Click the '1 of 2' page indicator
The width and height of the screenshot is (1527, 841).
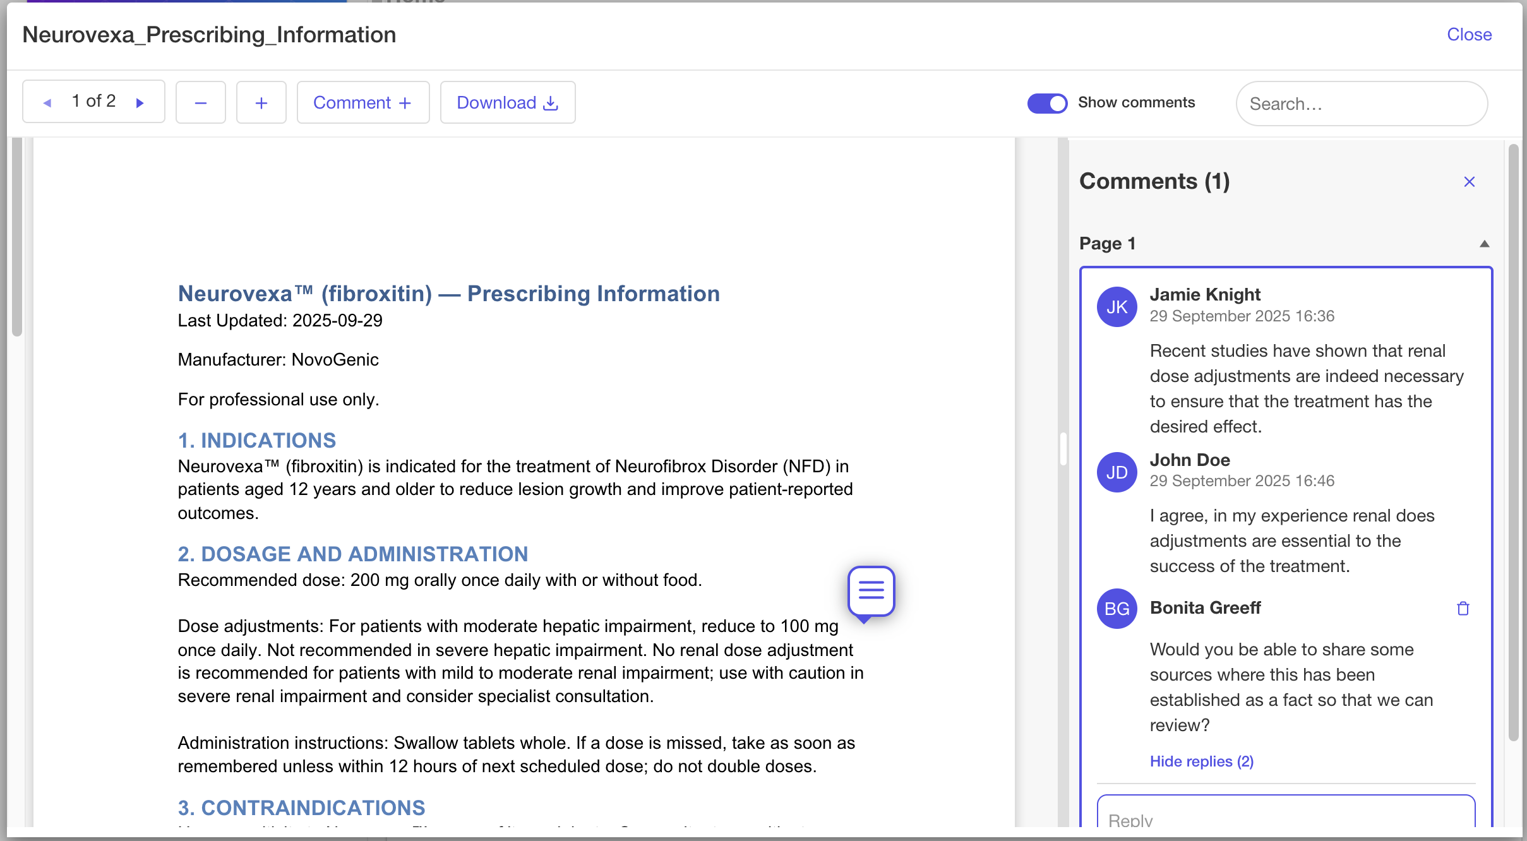coord(93,101)
